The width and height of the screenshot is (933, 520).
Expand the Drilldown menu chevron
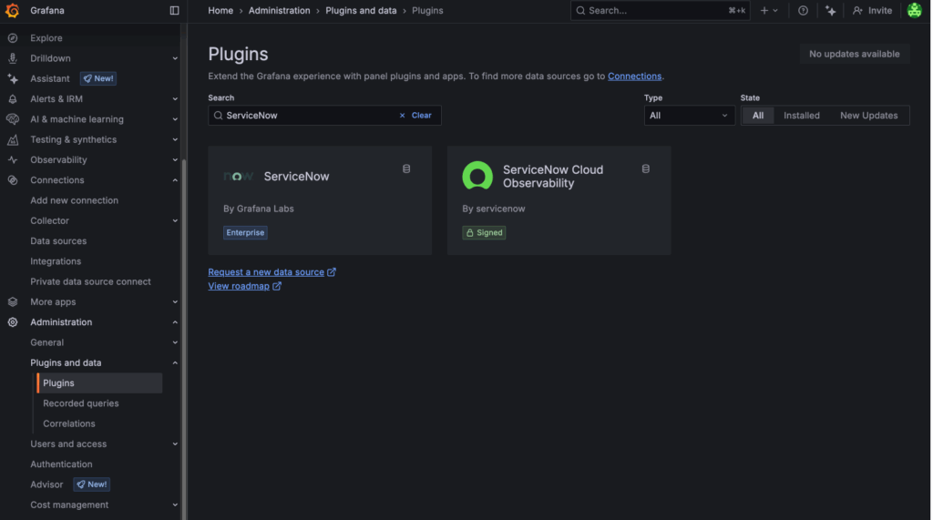[x=175, y=58]
